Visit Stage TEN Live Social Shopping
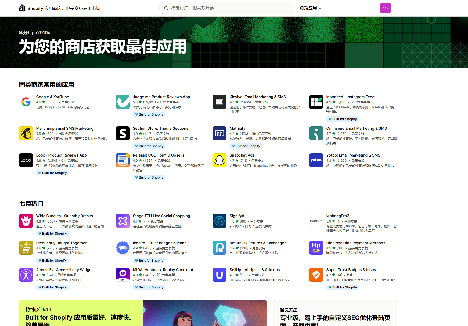The image size is (468, 326). pyautogui.click(x=161, y=216)
